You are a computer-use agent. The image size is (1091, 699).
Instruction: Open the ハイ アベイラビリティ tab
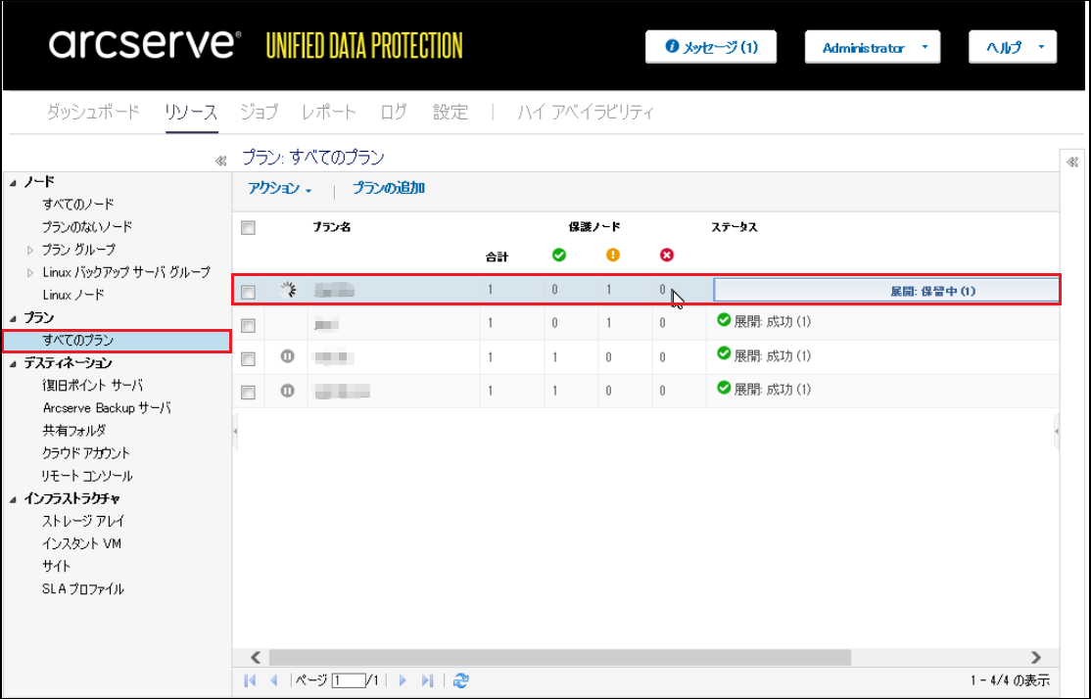[x=585, y=112]
